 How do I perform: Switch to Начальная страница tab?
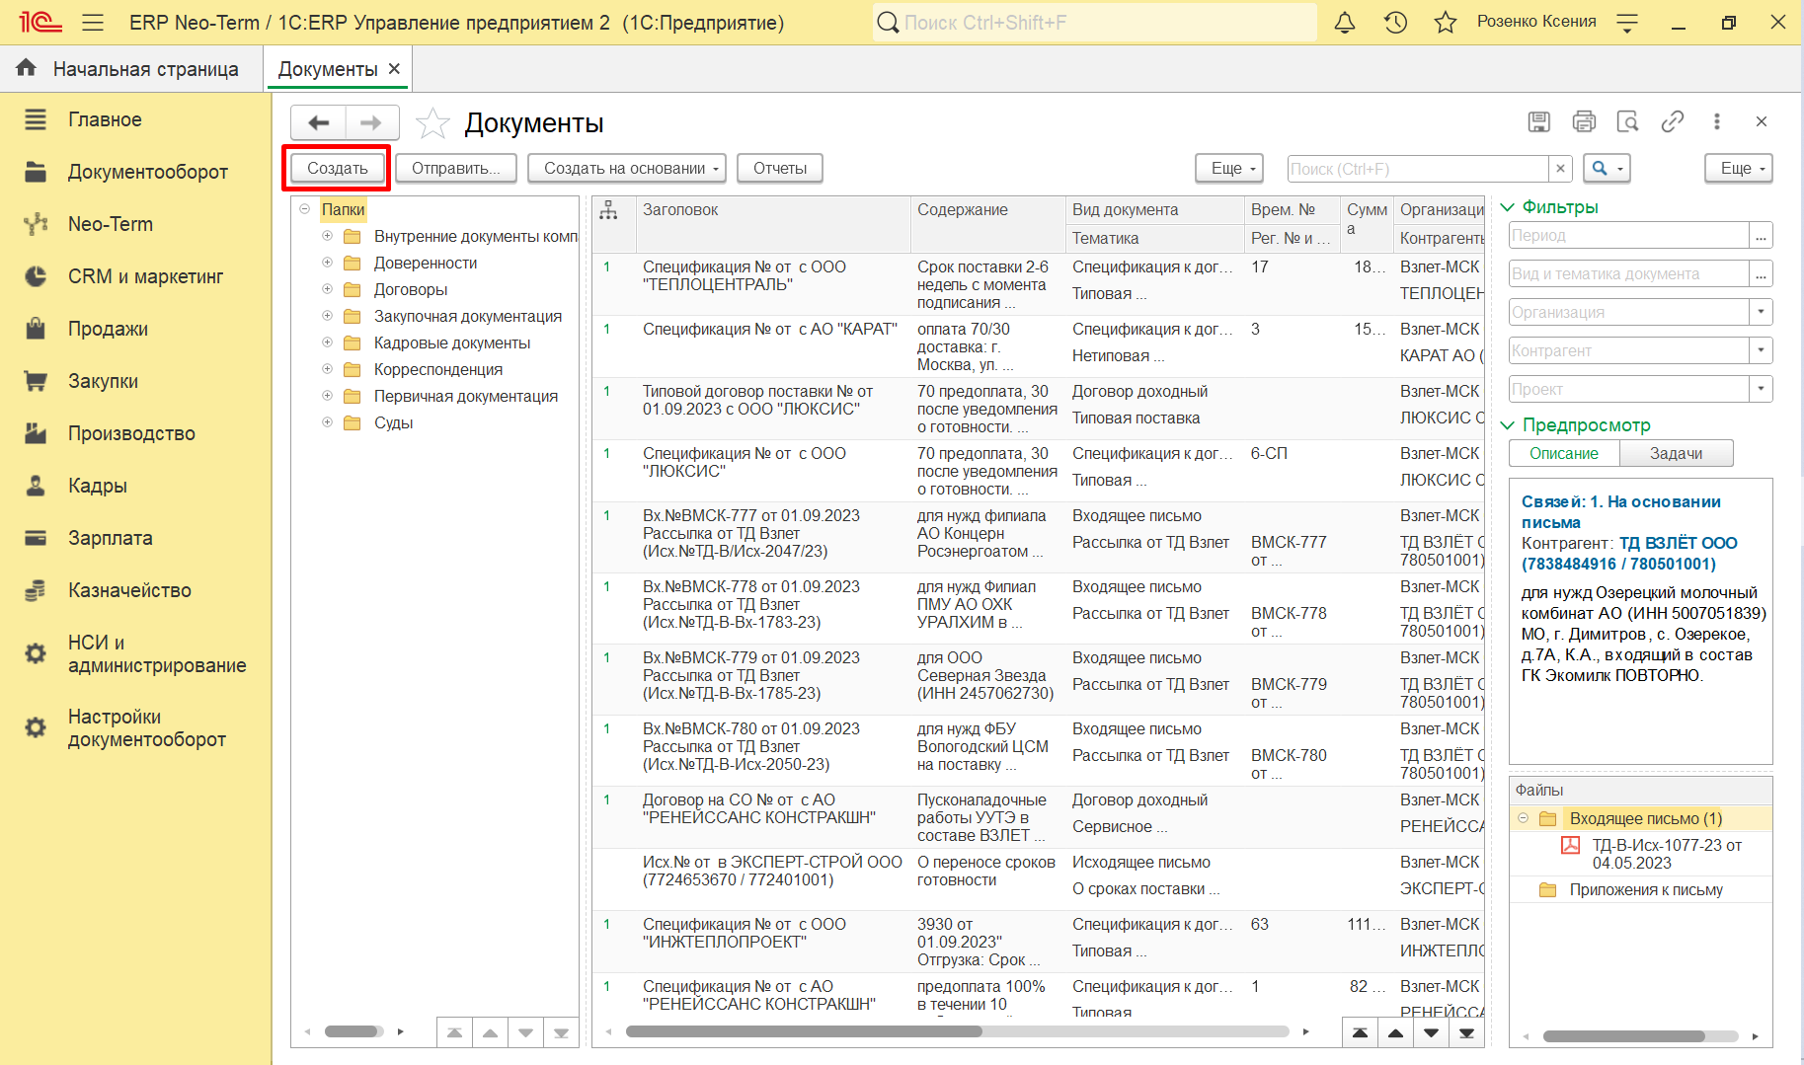130,69
